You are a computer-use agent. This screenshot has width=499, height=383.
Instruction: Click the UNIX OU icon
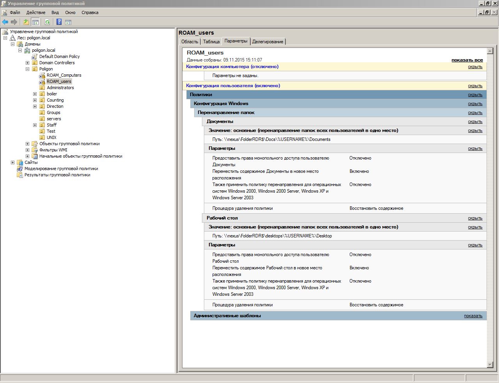tap(42, 137)
